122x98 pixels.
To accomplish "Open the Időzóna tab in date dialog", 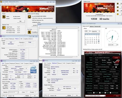I will point(92,27).
